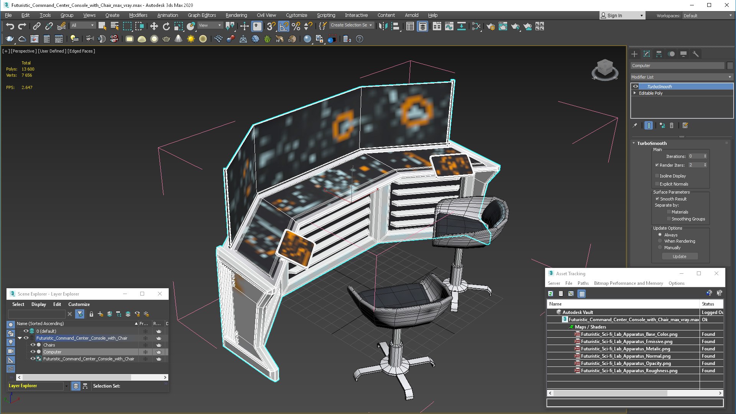Enable the Isoline Display checkbox
736x414 pixels.
[657, 176]
